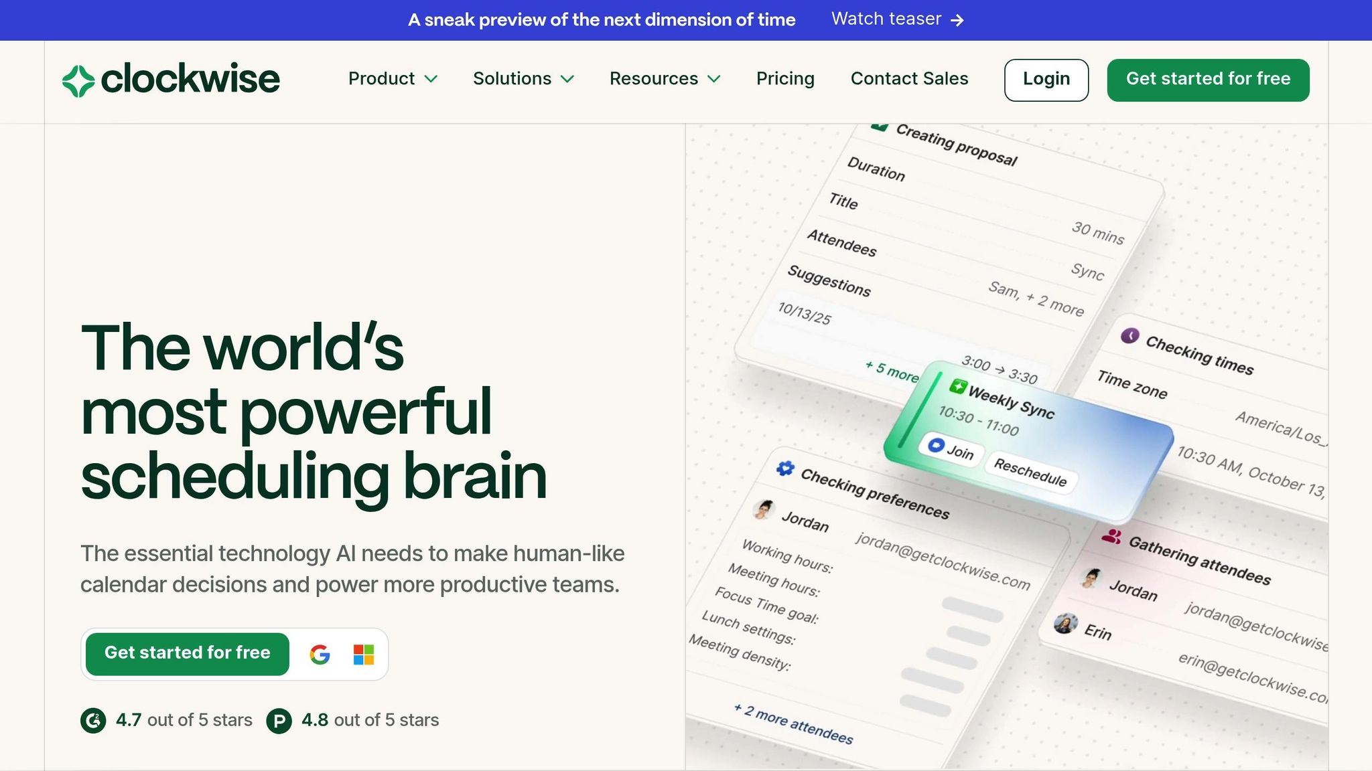Go to Contact Sales
The width and height of the screenshot is (1372, 771).
909,79
